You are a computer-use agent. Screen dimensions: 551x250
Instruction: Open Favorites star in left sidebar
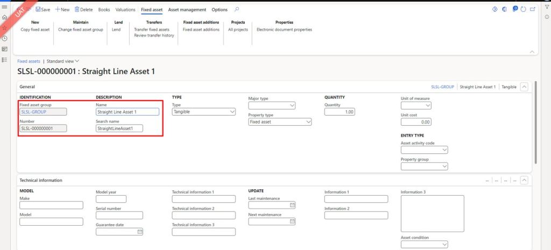click(x=5, y=27)
